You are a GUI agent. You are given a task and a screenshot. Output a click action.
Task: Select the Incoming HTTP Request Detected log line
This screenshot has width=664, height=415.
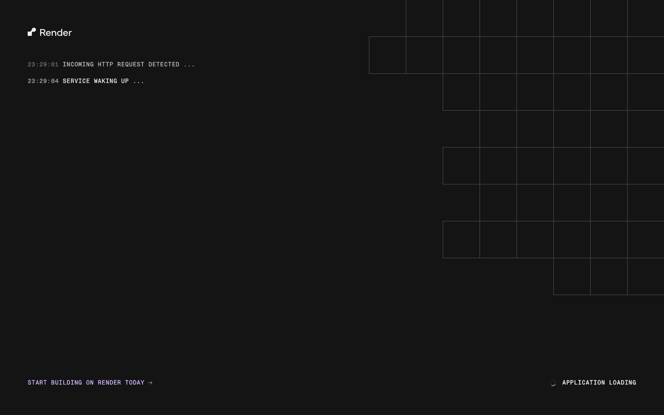point(111,65)
